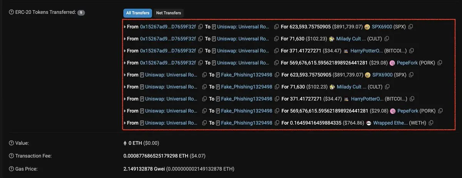Open the HarryPotterO... token link in the 0x15267ad9 row
The image size is (462, 178).
pos(367,51)
